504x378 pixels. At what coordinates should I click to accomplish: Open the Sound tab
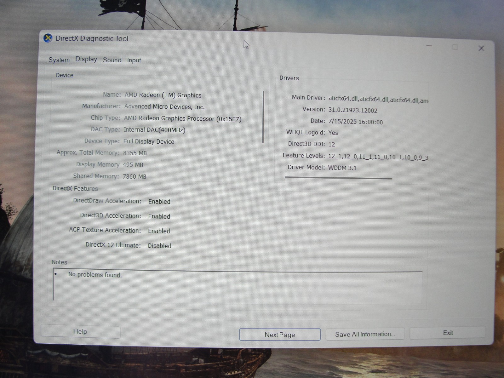click(x=112, y=60)
